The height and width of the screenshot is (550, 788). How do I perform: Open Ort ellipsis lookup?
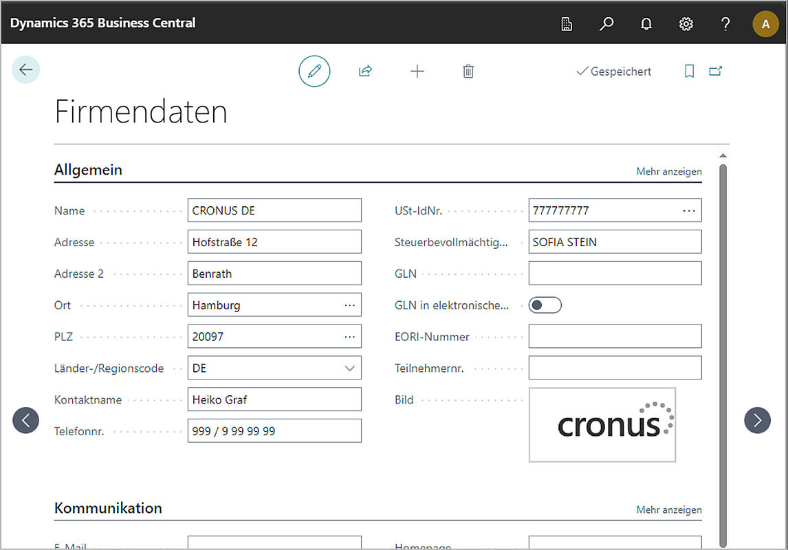(350, 305)
